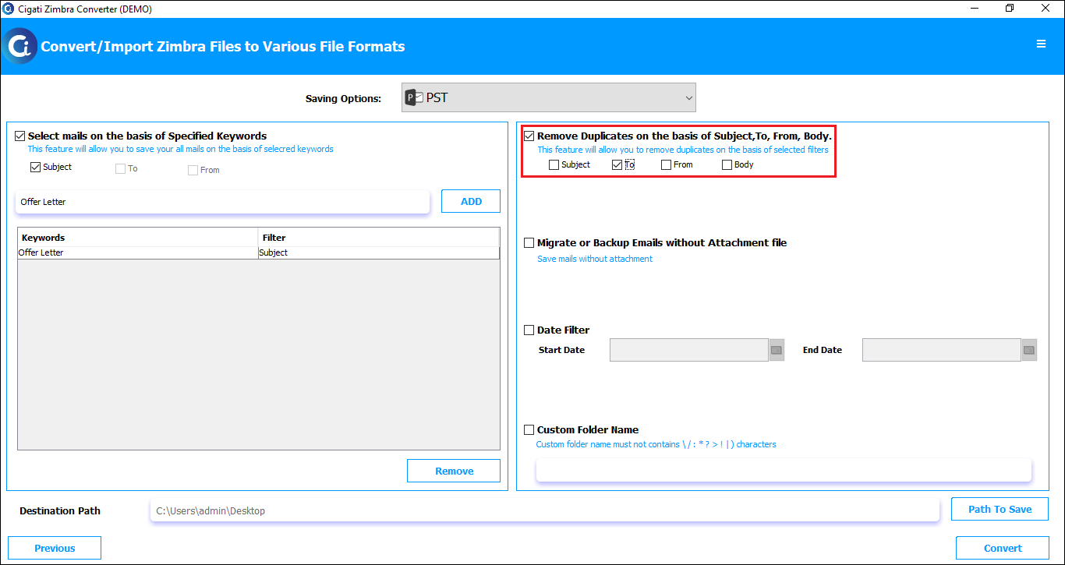Click the Convert button
This screenshot has height=565, width=1065.
click(1003, 548)
